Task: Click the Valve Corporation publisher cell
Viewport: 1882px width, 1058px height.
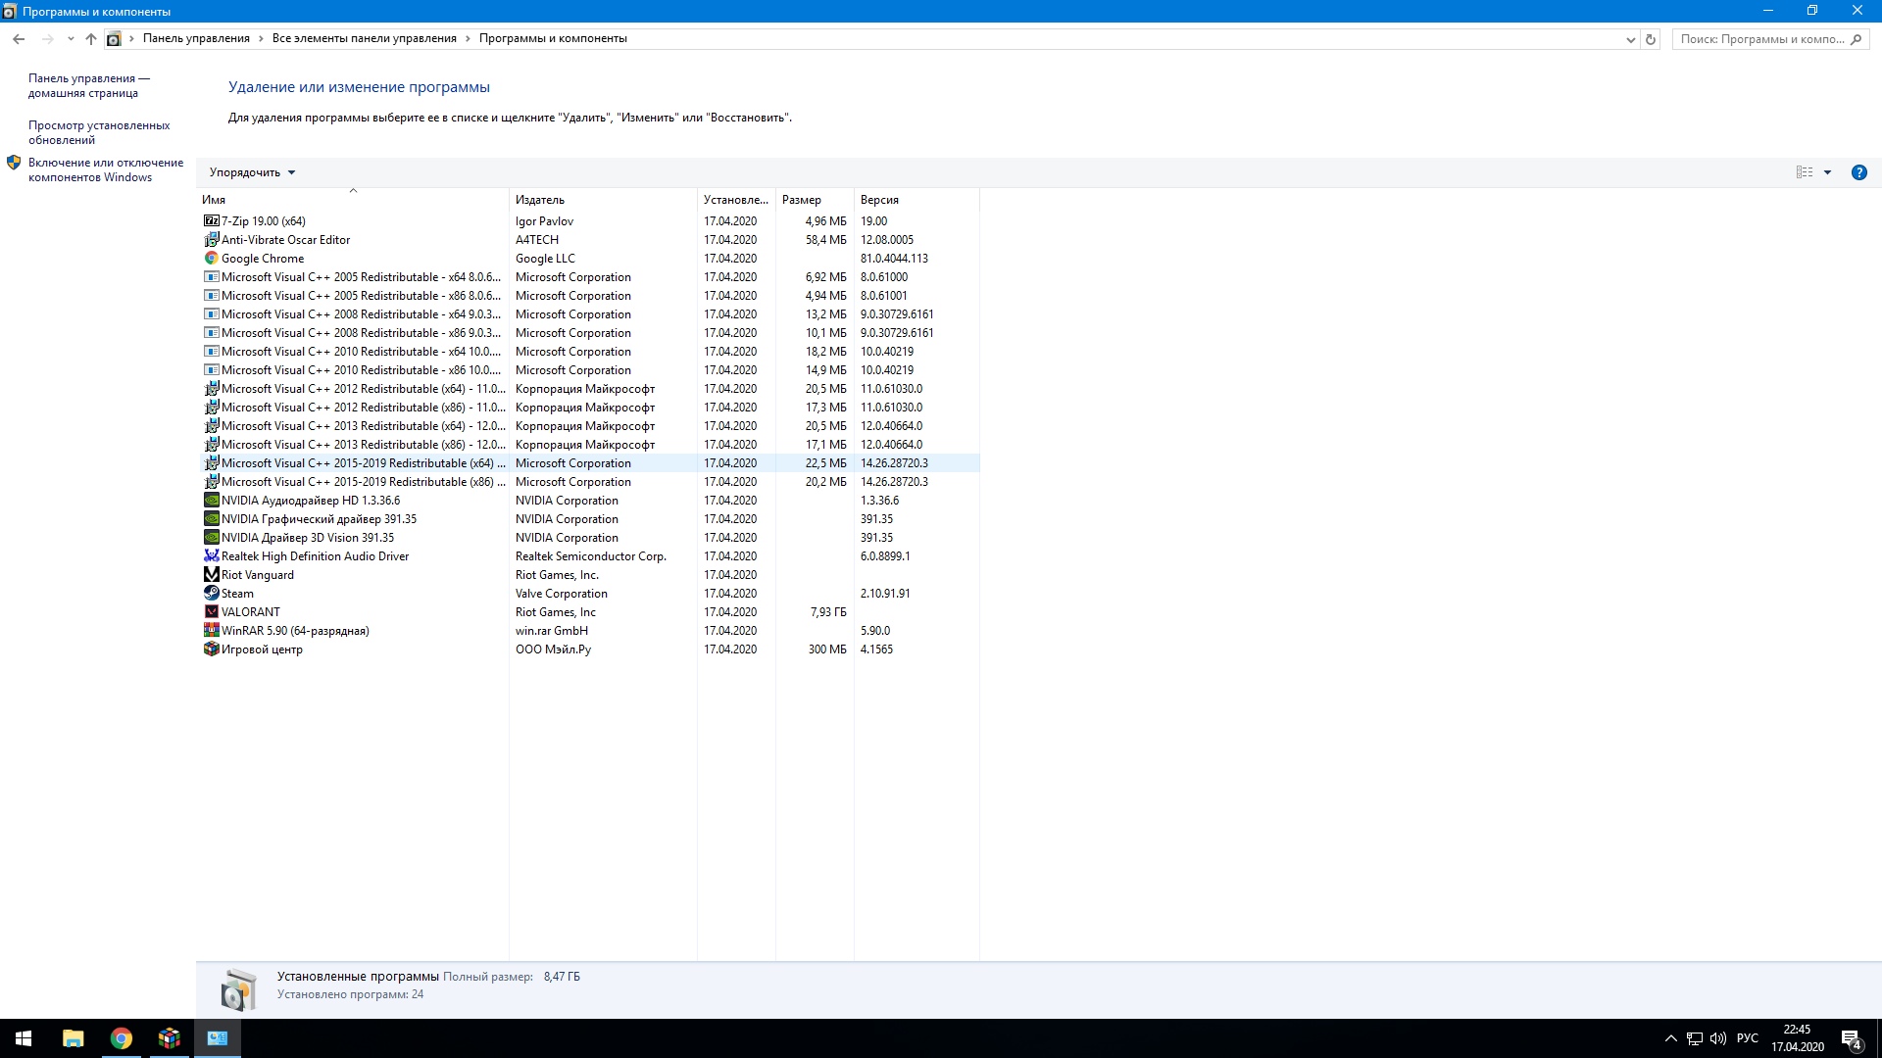Action: click(x=562, y=594)
